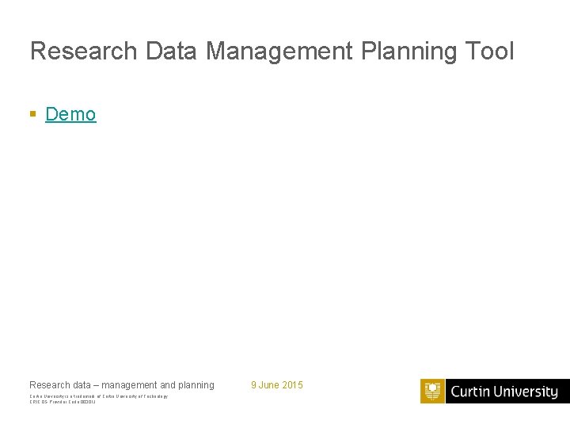Click the Curtin trademark fine print line

(x=98, y=396)
